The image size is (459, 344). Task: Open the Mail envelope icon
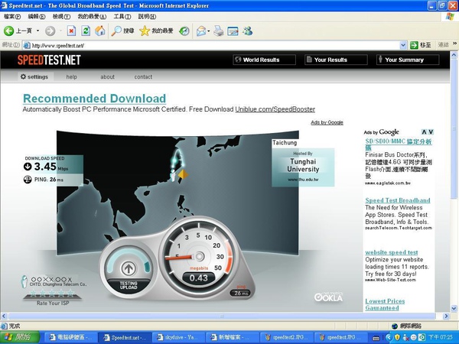pos(201,31)
